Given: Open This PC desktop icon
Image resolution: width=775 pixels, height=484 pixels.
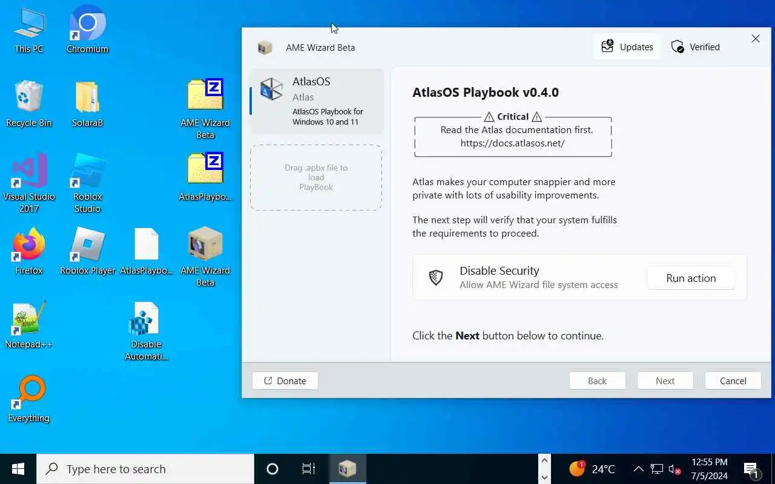Looking at the screenshot, I should 29,30.
